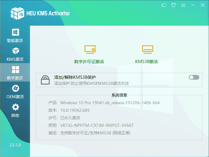The height and width of the screenshot is (157, 209).
Task: Click the Windows 10 Pro product text
Action: click(x=110, y=103)
